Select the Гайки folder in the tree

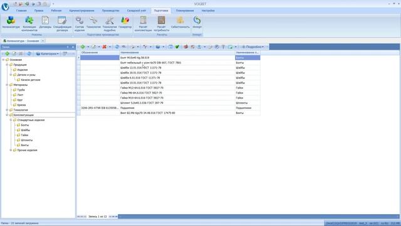[24, 135]
